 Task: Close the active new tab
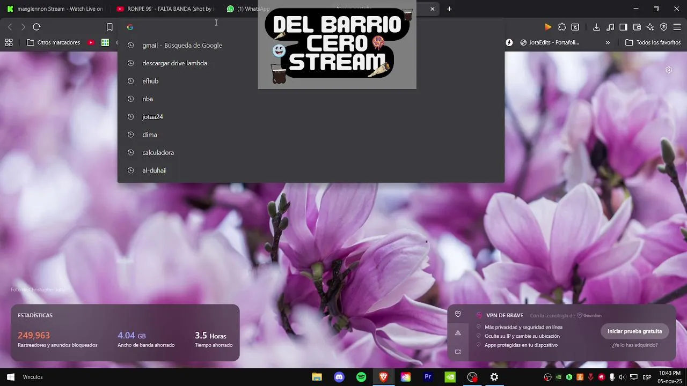pyautogui.click(x=433, y=9)
